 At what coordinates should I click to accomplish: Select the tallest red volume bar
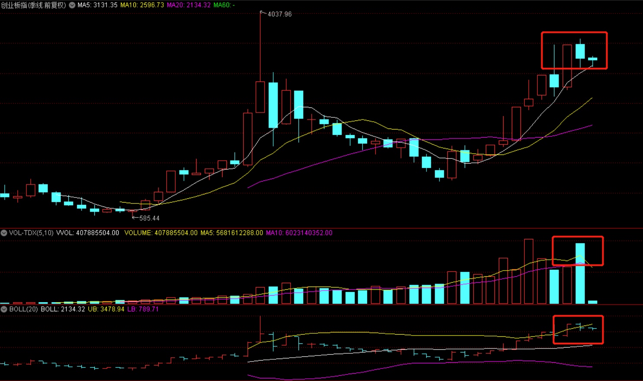pos(529,271)
